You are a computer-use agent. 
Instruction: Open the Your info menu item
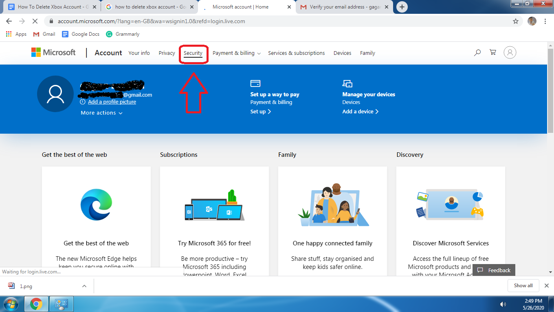tap(139, 53)
